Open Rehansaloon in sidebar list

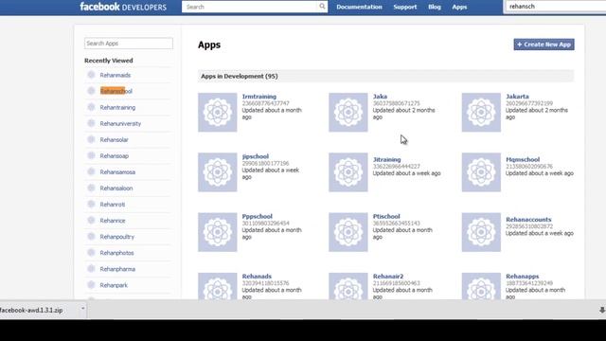pos(116,188)
